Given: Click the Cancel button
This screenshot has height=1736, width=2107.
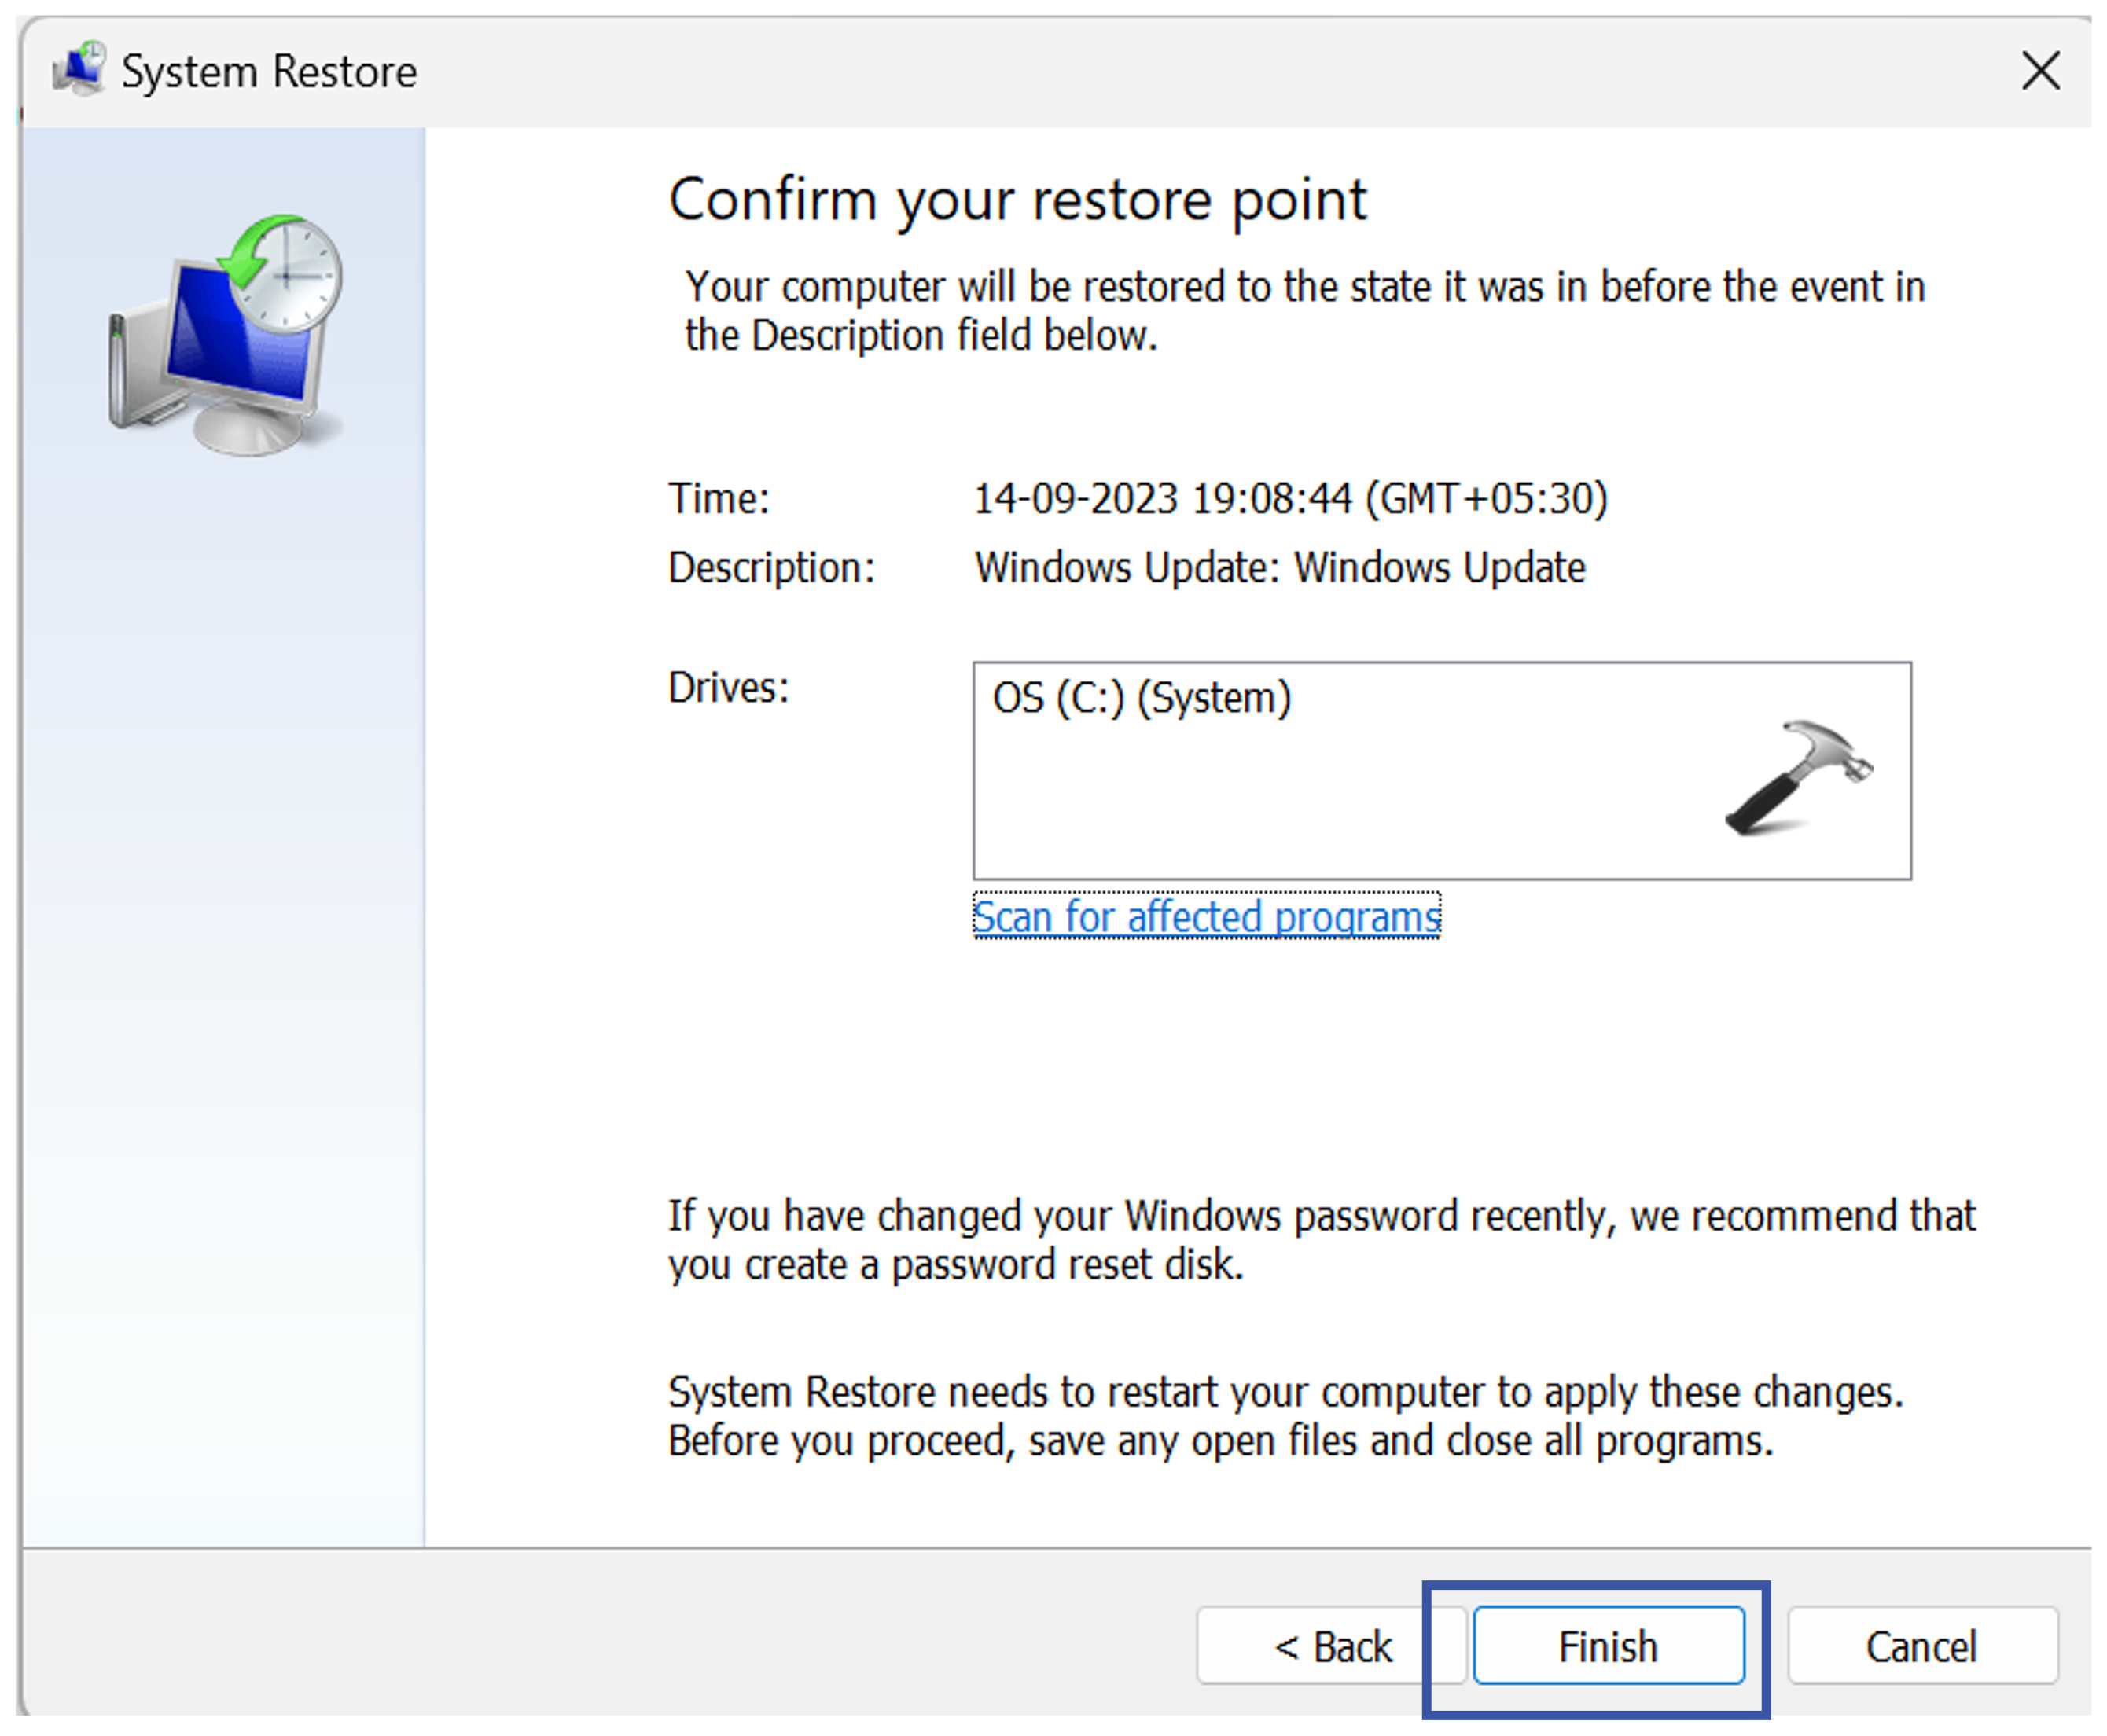Looking at the screenshot, I should pos(1921,1645).
